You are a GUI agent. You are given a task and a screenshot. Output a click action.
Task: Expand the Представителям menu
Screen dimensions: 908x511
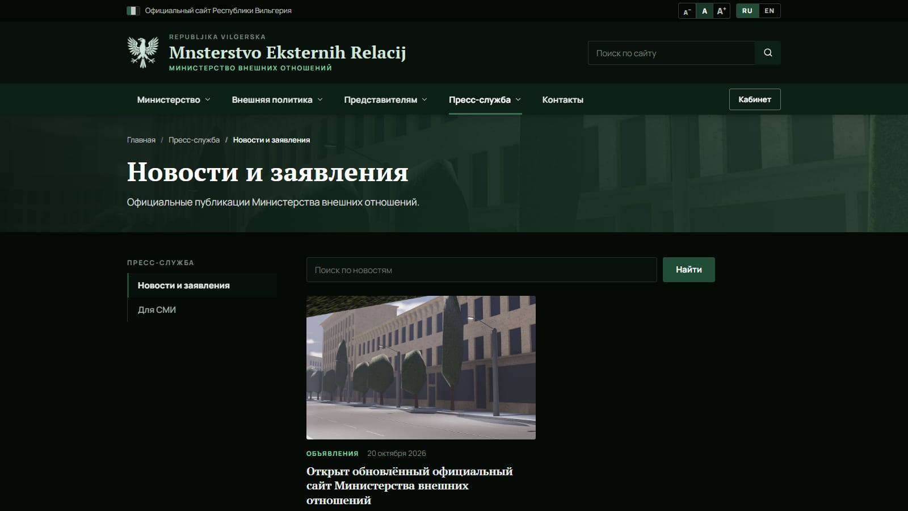tap(385, 99)
